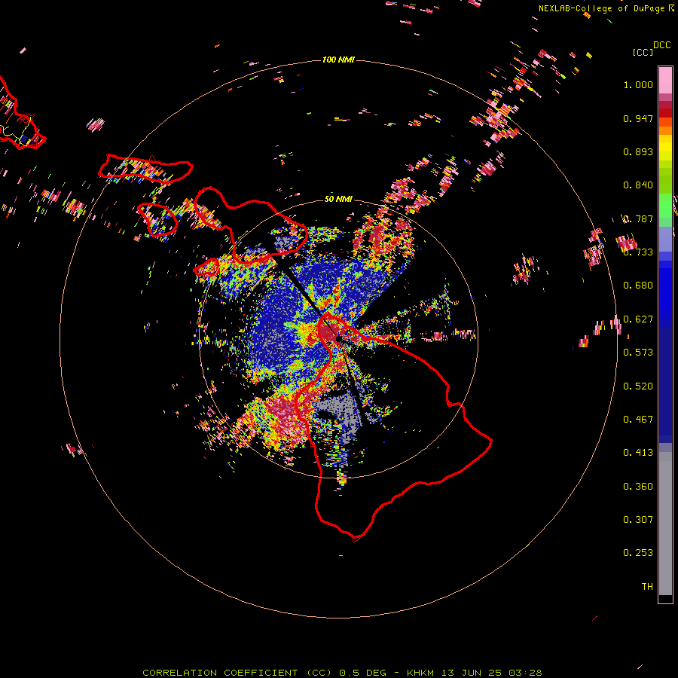
Task: Click the DCC legend heading
Action: [662, 45]
